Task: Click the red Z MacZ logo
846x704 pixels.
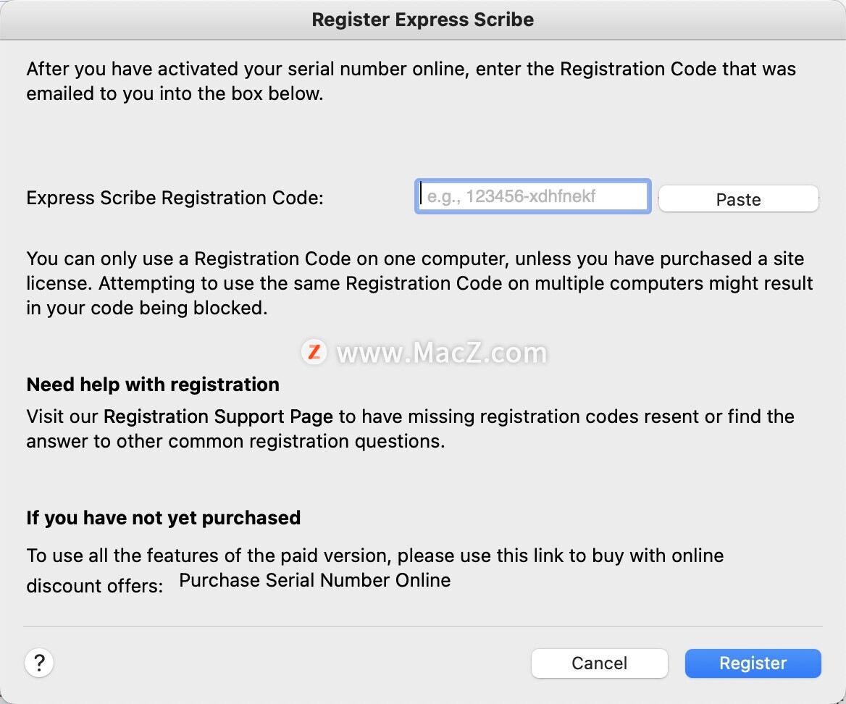Action: 314,352
